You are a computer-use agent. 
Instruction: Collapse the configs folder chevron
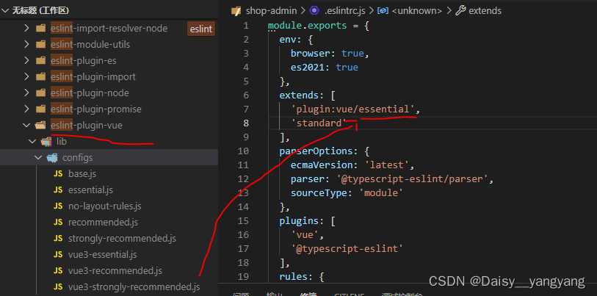(x=37, y=158)
